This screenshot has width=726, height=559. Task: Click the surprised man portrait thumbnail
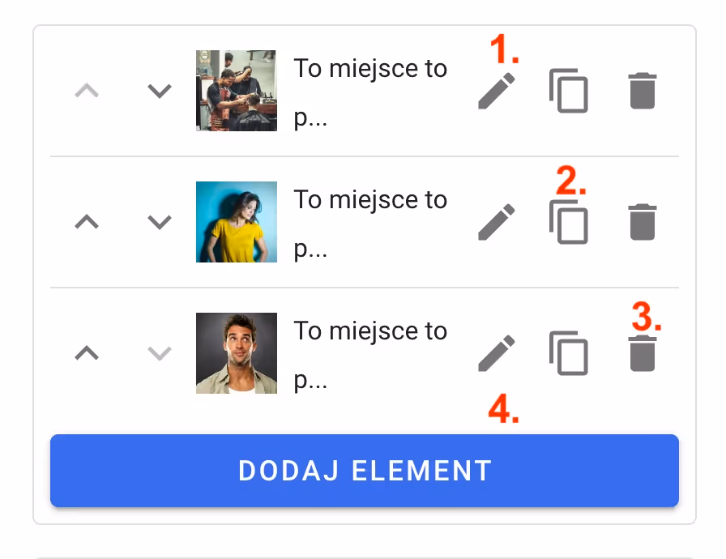tap(236, 353)
